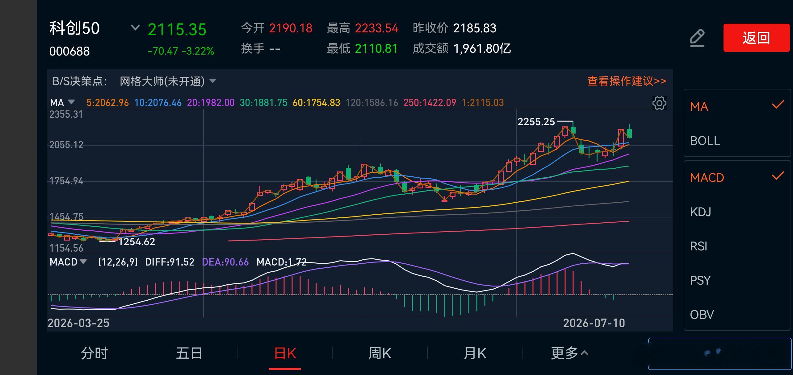This screenshot has height=375, width=793.
Task: Open chart settings gear icon
Action: (x=659, y=103)
